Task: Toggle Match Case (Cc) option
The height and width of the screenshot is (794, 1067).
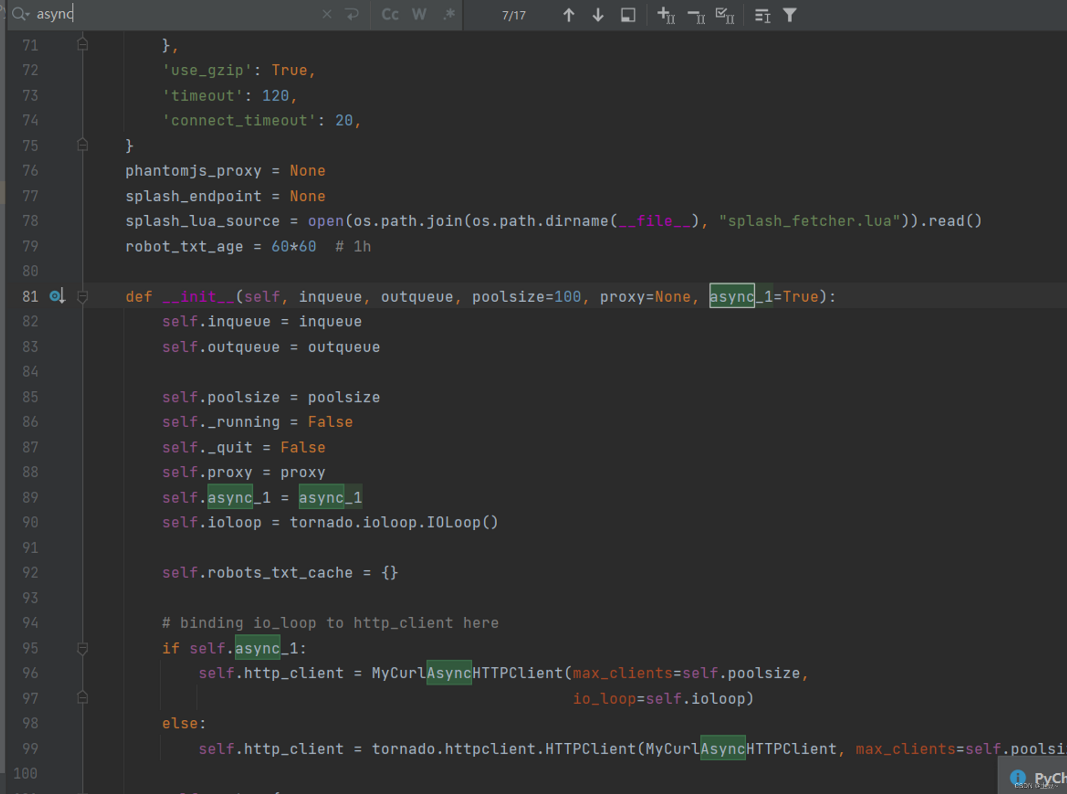Action: (x=390, y=14)
